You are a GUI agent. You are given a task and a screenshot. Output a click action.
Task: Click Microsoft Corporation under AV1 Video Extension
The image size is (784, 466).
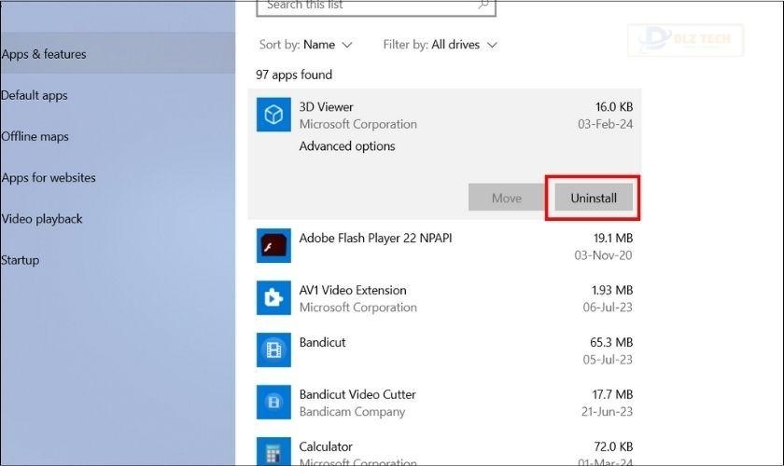(358, 308)
